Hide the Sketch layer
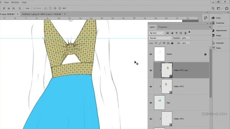This screenshot has height=129, width=230. 151,54
